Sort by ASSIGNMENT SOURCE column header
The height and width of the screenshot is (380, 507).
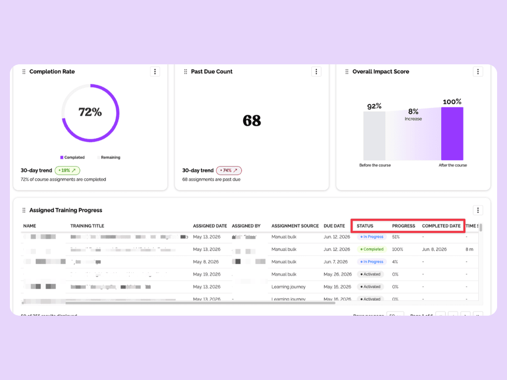pyautogui.click(x=295, y=226)
